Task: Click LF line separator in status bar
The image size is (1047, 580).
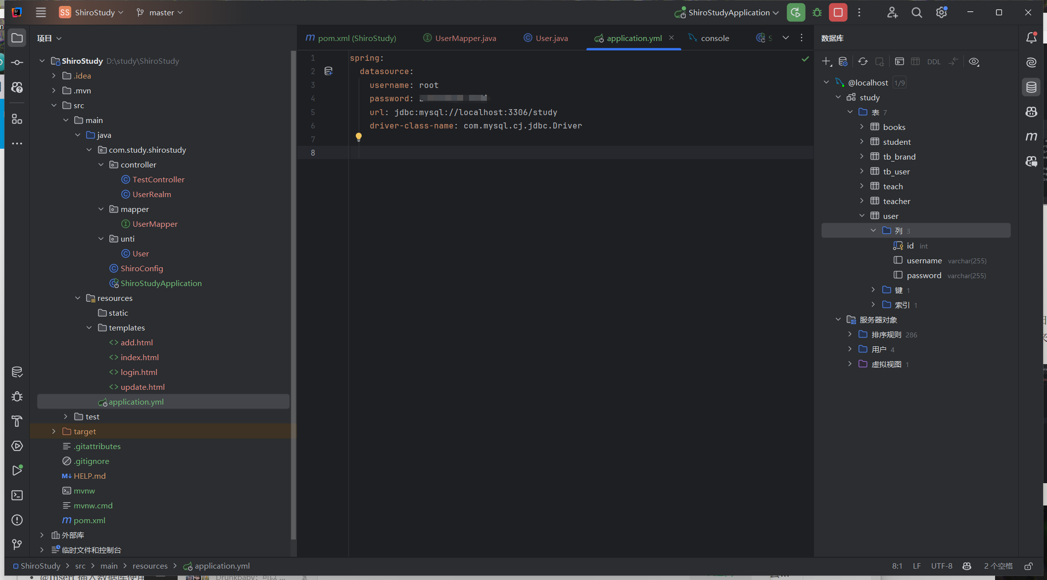Action: coord(917,566)
